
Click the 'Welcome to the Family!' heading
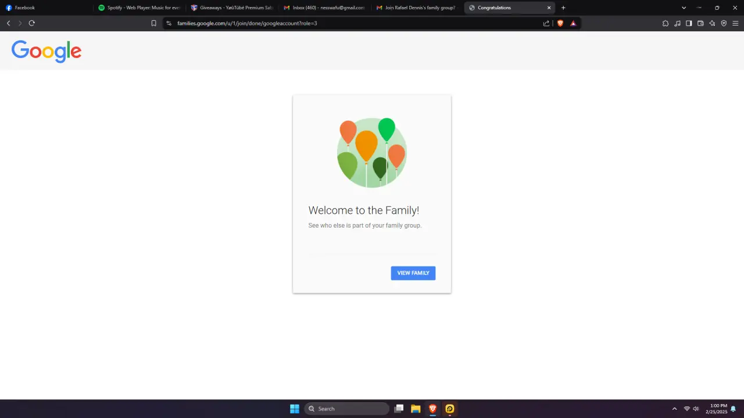coord(363,211)
